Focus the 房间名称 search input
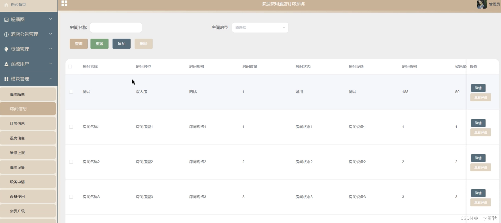Viewport: 501px width, 223px height. tap(116, 28)
